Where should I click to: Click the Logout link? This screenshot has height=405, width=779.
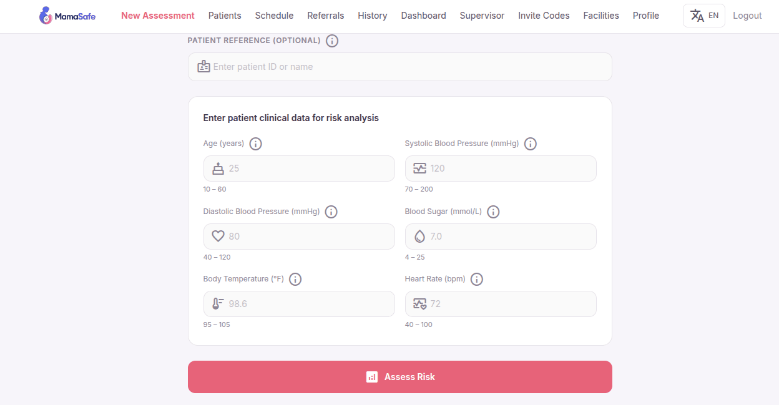click(x=747, y=16)
